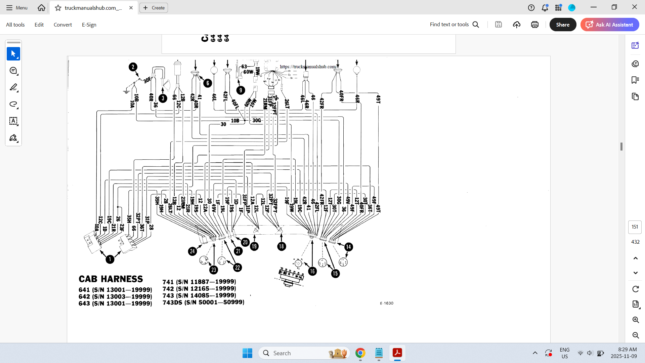Open the fill and sign tool

tap(13, 138)
